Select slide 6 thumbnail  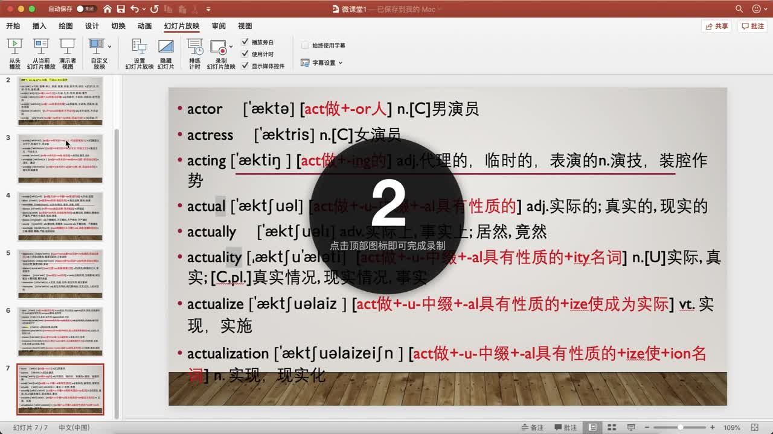60,332
